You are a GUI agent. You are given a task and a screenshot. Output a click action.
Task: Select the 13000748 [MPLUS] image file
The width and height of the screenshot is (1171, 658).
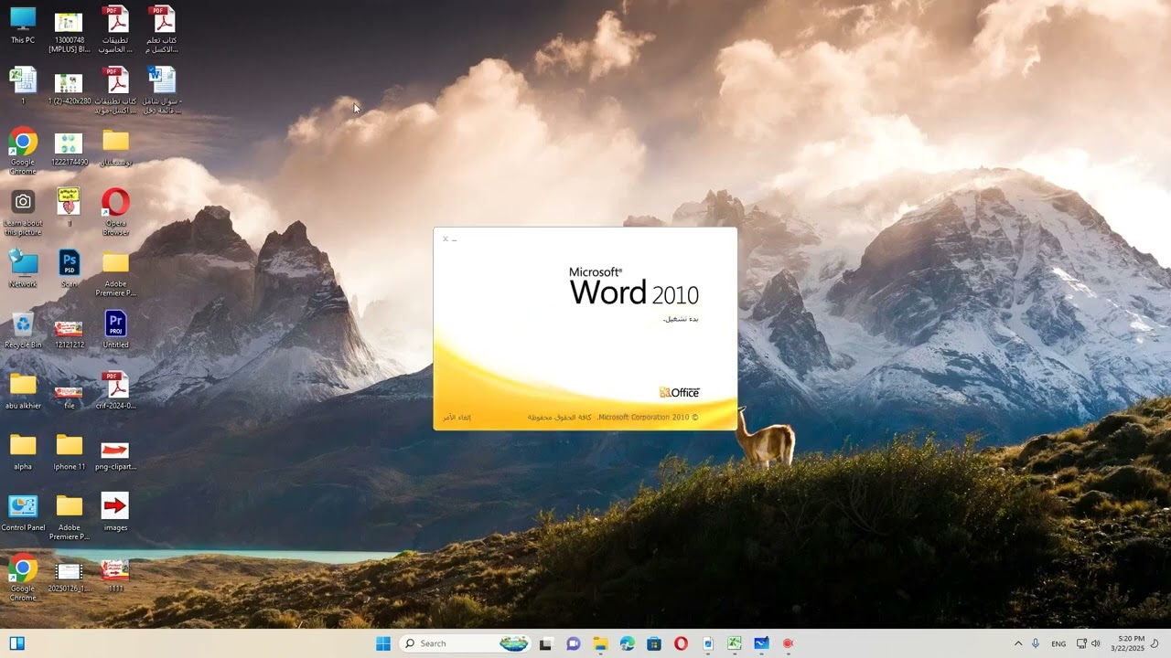[x=69, y=30]
